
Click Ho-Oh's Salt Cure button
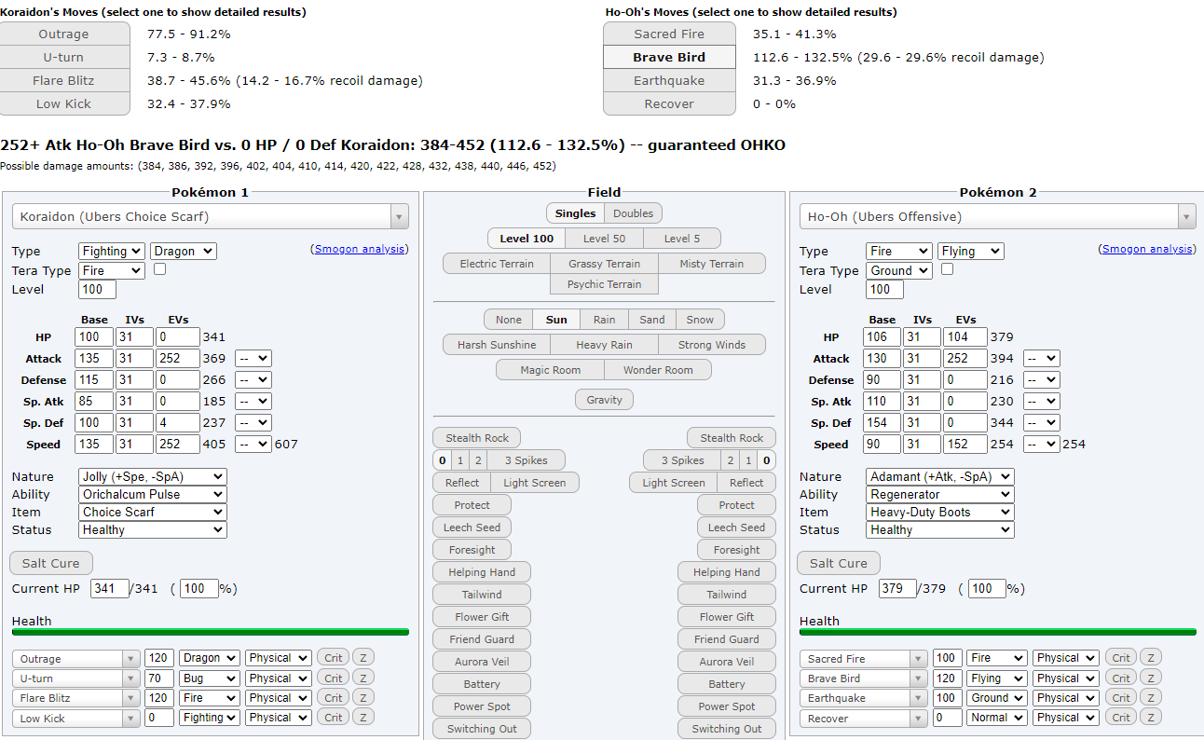click(x=839, y=563)
